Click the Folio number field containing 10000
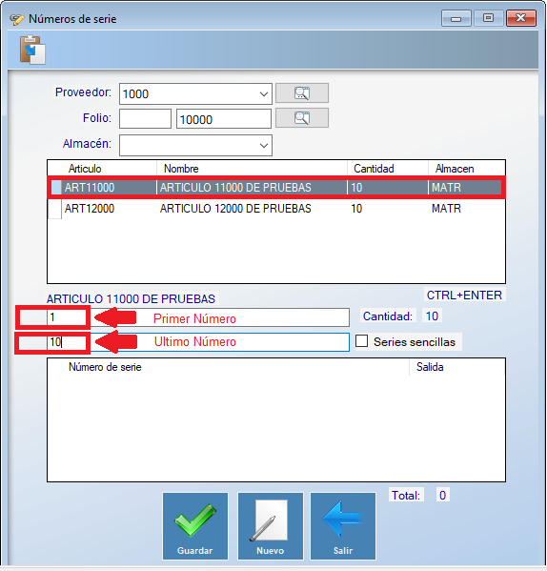 (224, 119)
